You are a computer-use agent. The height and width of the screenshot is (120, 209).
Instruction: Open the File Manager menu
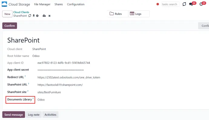coord(42,4)
